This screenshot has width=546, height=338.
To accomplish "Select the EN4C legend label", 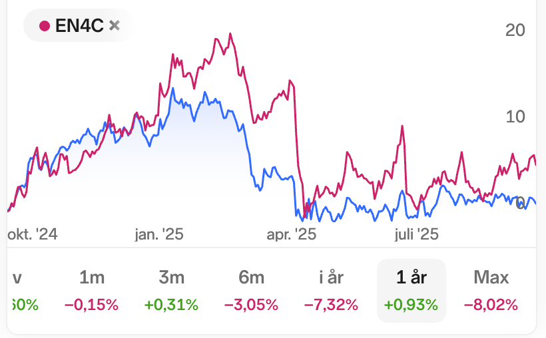I will pos(78,26).
